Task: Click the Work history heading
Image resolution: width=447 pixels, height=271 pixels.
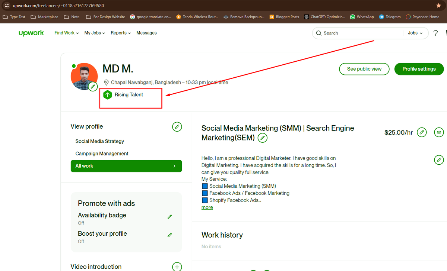Action: [222, 235]
